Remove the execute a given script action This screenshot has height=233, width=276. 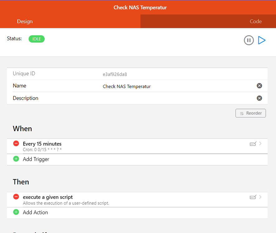(x=16, y=197)
